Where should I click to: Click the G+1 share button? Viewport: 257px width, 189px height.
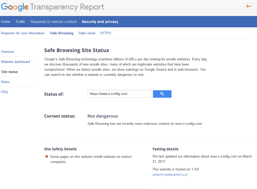[x=249, y=6]
